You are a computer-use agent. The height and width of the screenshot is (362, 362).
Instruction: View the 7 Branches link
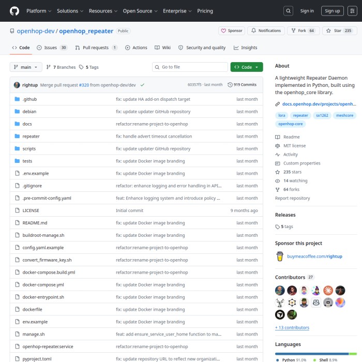61,67
